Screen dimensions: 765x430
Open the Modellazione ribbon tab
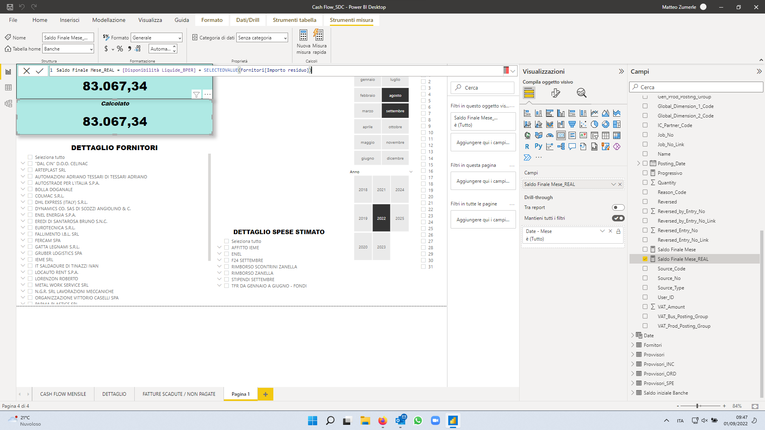click(109, 20)
